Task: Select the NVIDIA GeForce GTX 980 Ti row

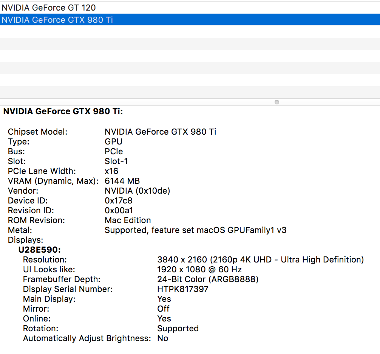Action: tap(190, 19)
